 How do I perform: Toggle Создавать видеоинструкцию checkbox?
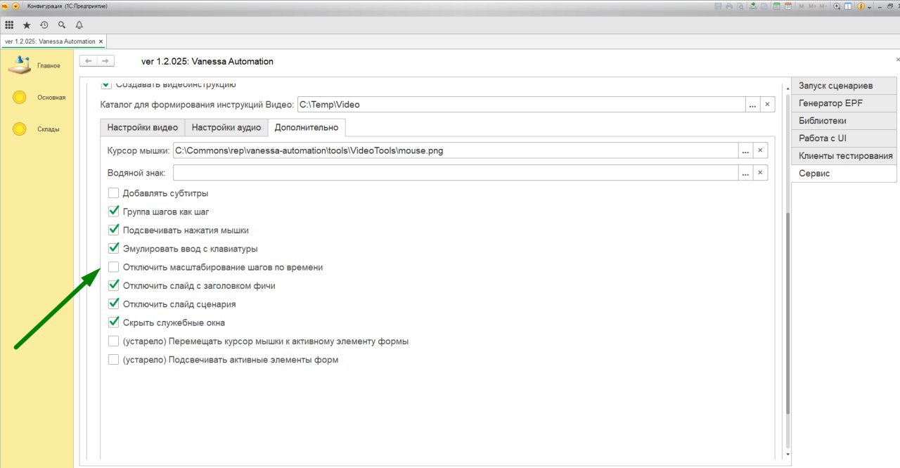[x=106, y=84]
